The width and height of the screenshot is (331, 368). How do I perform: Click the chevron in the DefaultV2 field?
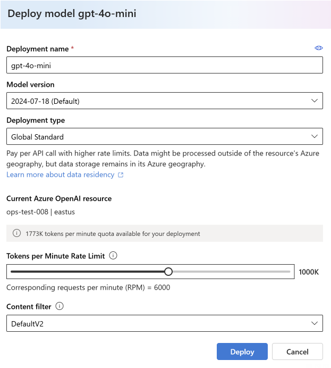(x=314, y=323)
